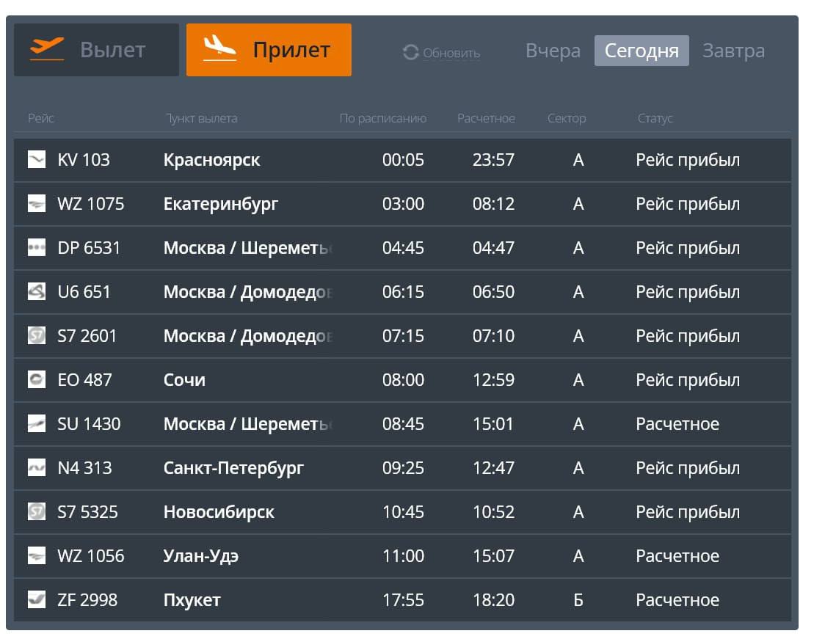The height and width of the screenshot is (639, 825).
Task: Click airline logo beside EO 487
Action: [37, 380]
